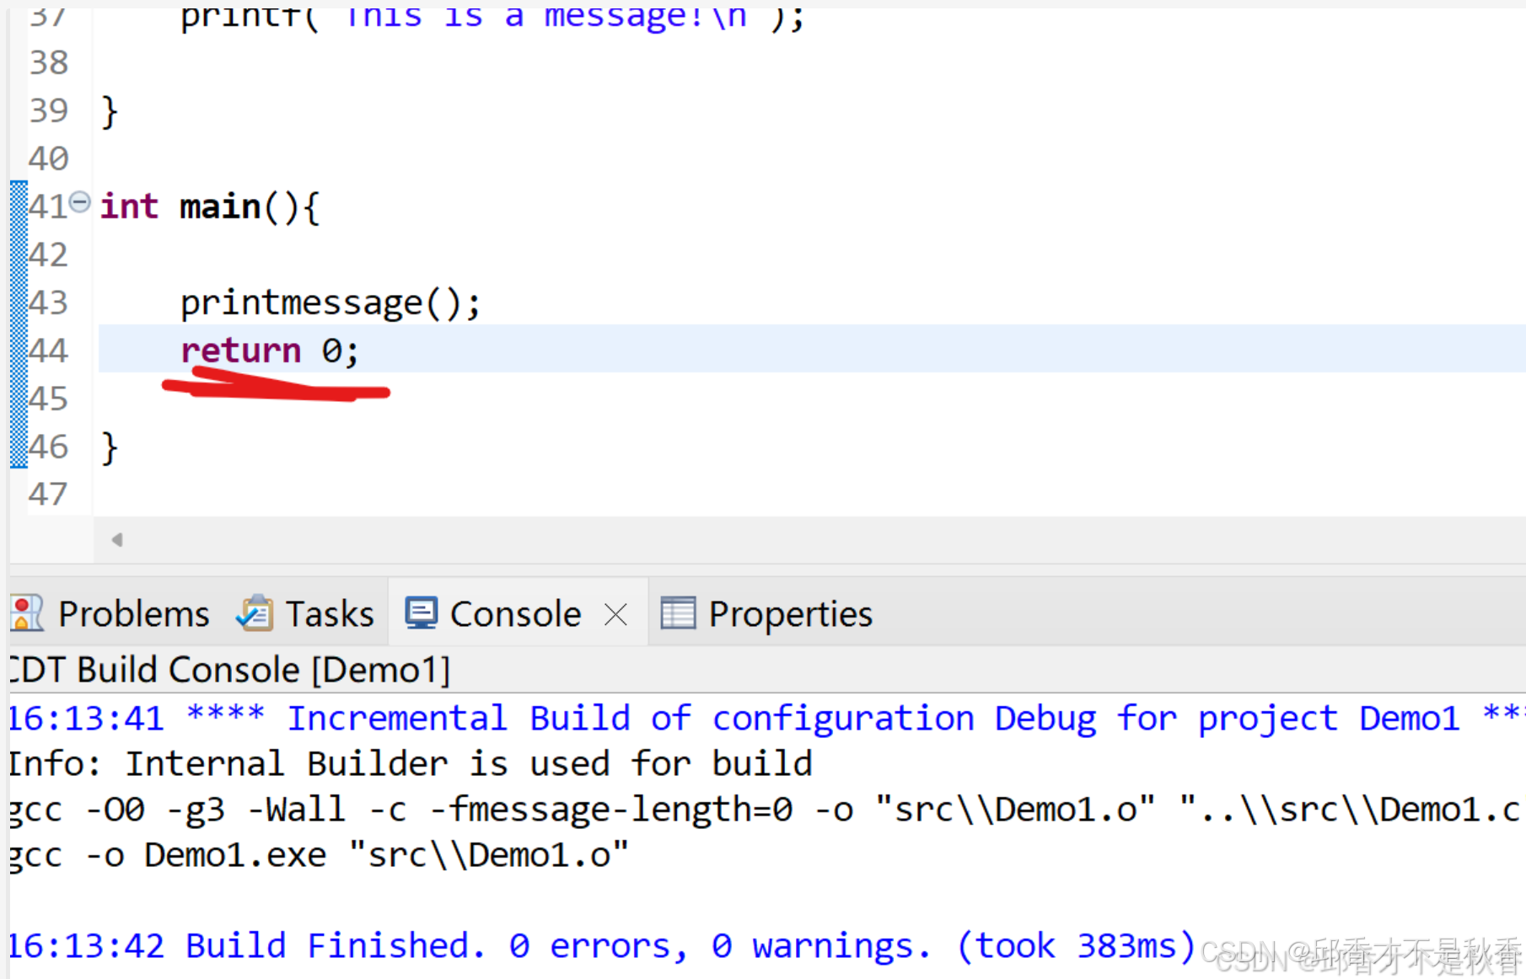Click the Properties table icon
This screenshot has width=1526, height=979.
tap(678, 613)
